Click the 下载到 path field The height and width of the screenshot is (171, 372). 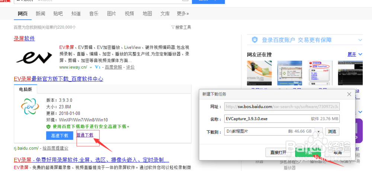click(269, 131)
